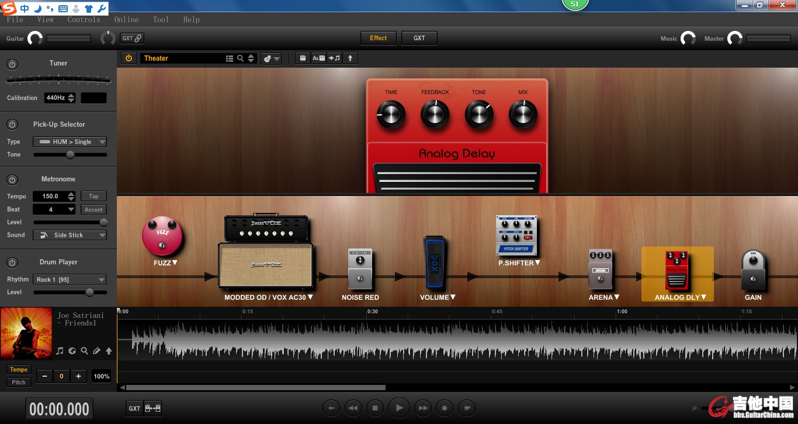Click the fast-forward transport button
This screenshot has width=798, height=424.
pyautogui.click(x=423, y=408)
